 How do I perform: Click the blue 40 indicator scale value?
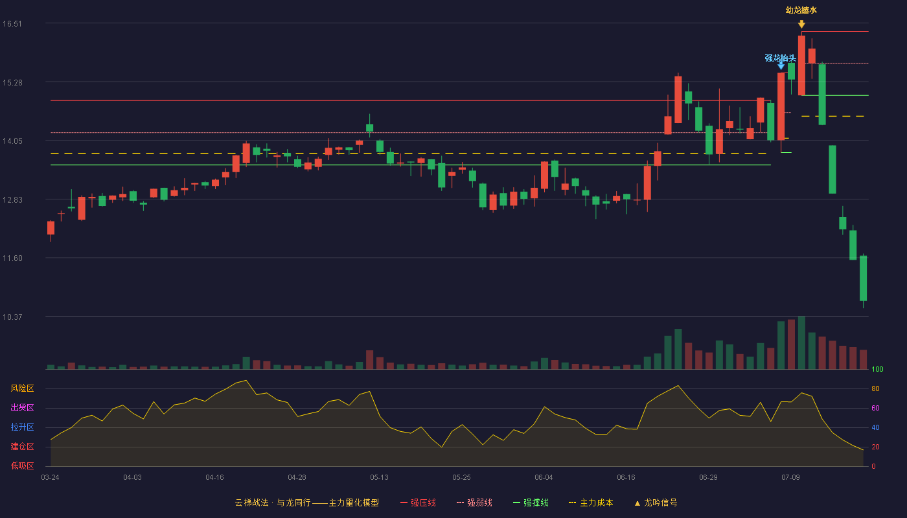click(x=875, y=427)
